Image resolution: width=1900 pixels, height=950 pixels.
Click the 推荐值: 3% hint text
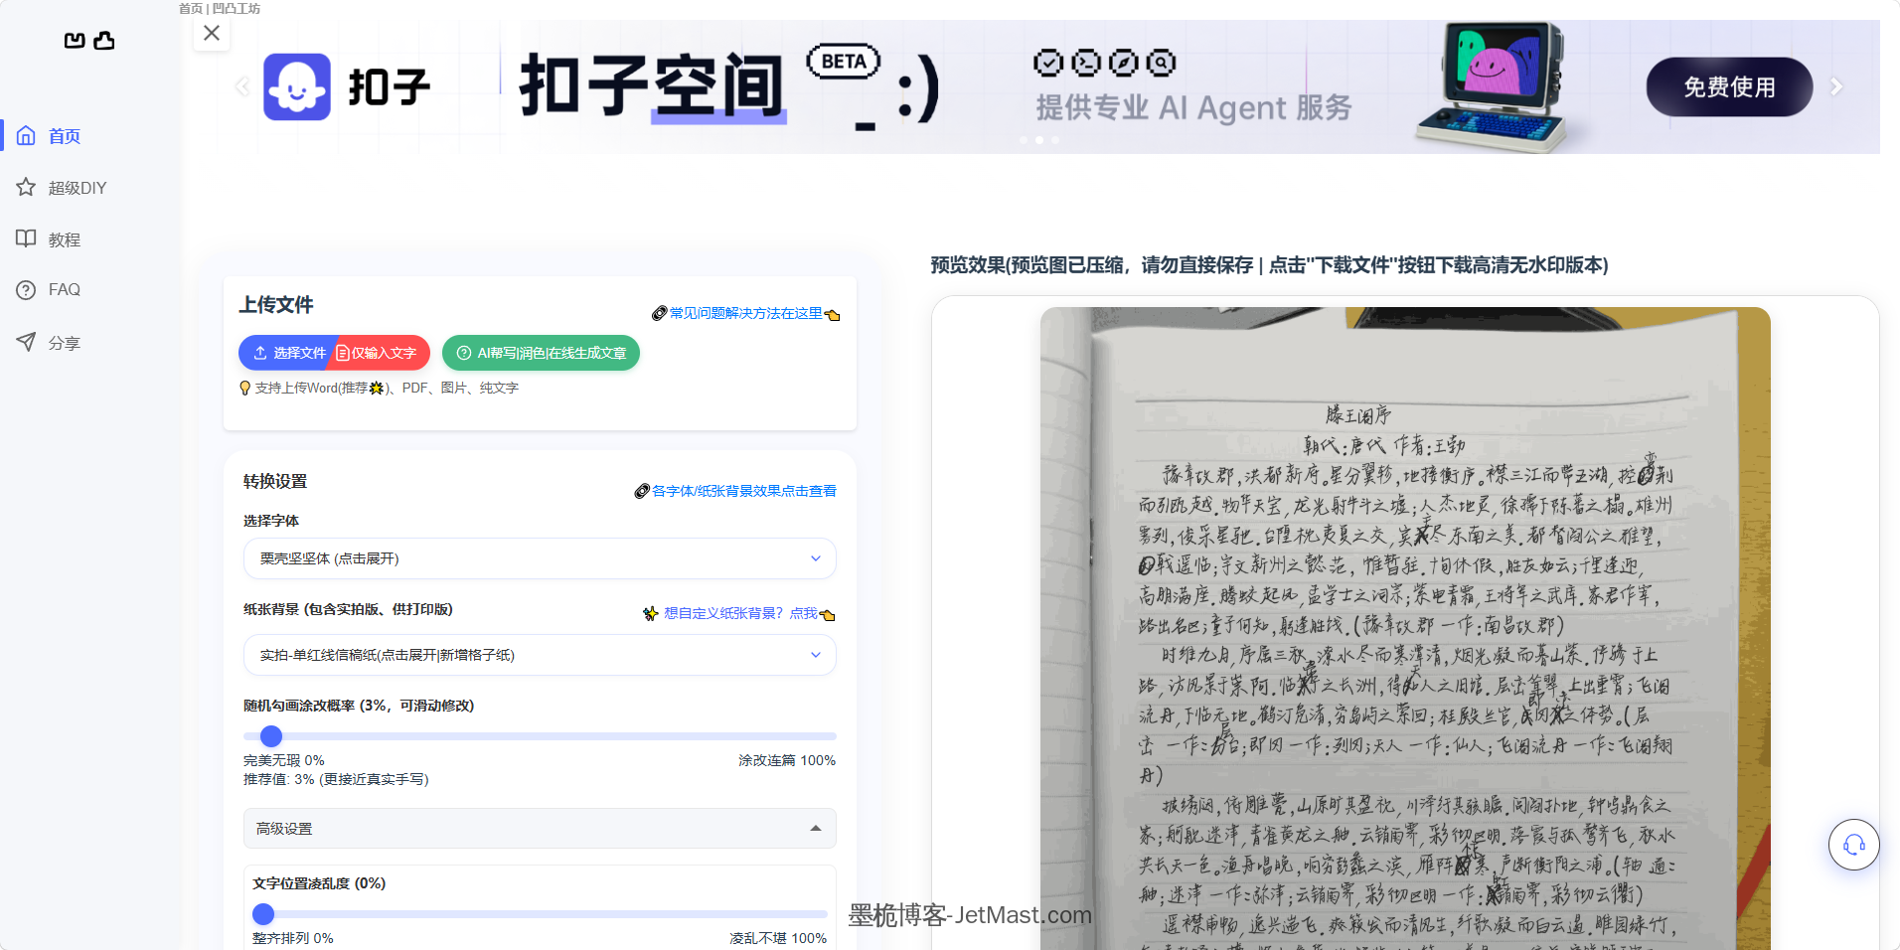[x=336, y=779]
